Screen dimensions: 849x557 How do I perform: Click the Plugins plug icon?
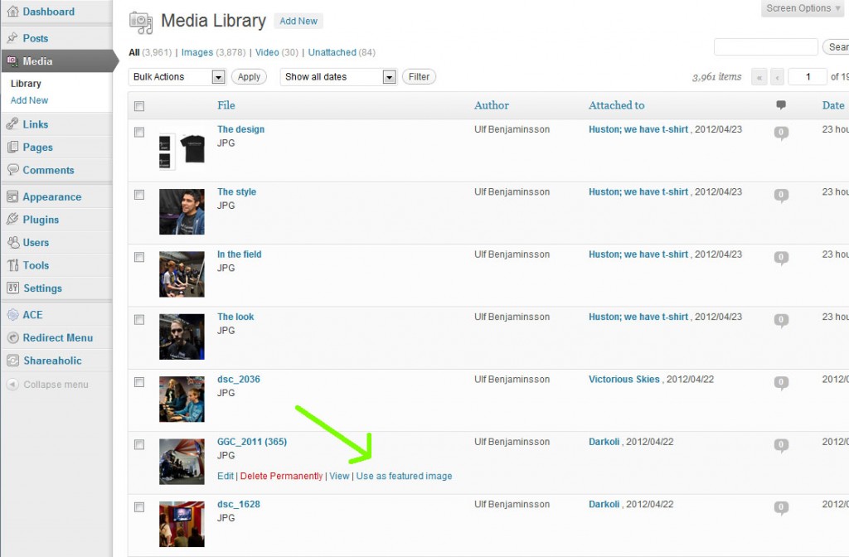(12, 220)
